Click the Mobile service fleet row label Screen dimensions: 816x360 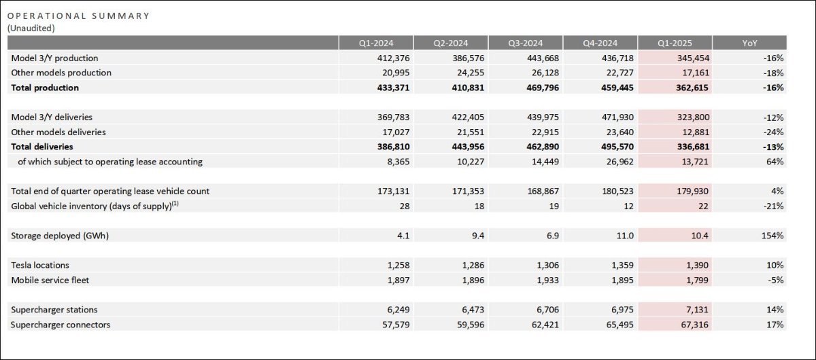[x=50, y=280]
